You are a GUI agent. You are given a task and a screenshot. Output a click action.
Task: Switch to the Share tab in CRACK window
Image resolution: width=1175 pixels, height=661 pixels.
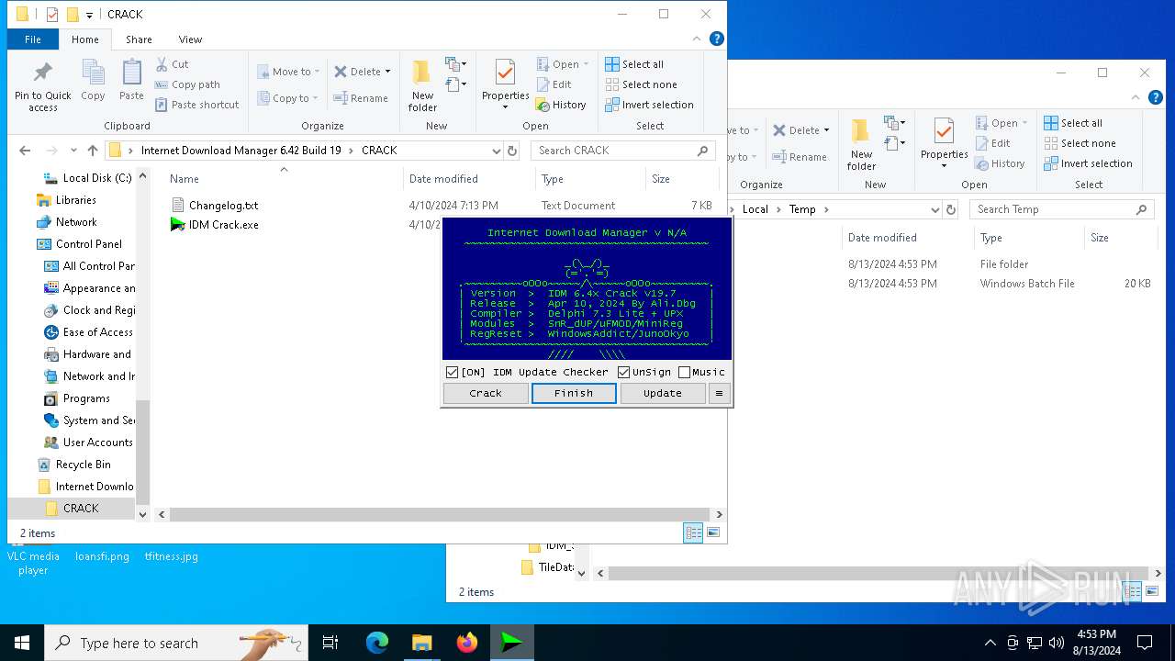(139, 39)
